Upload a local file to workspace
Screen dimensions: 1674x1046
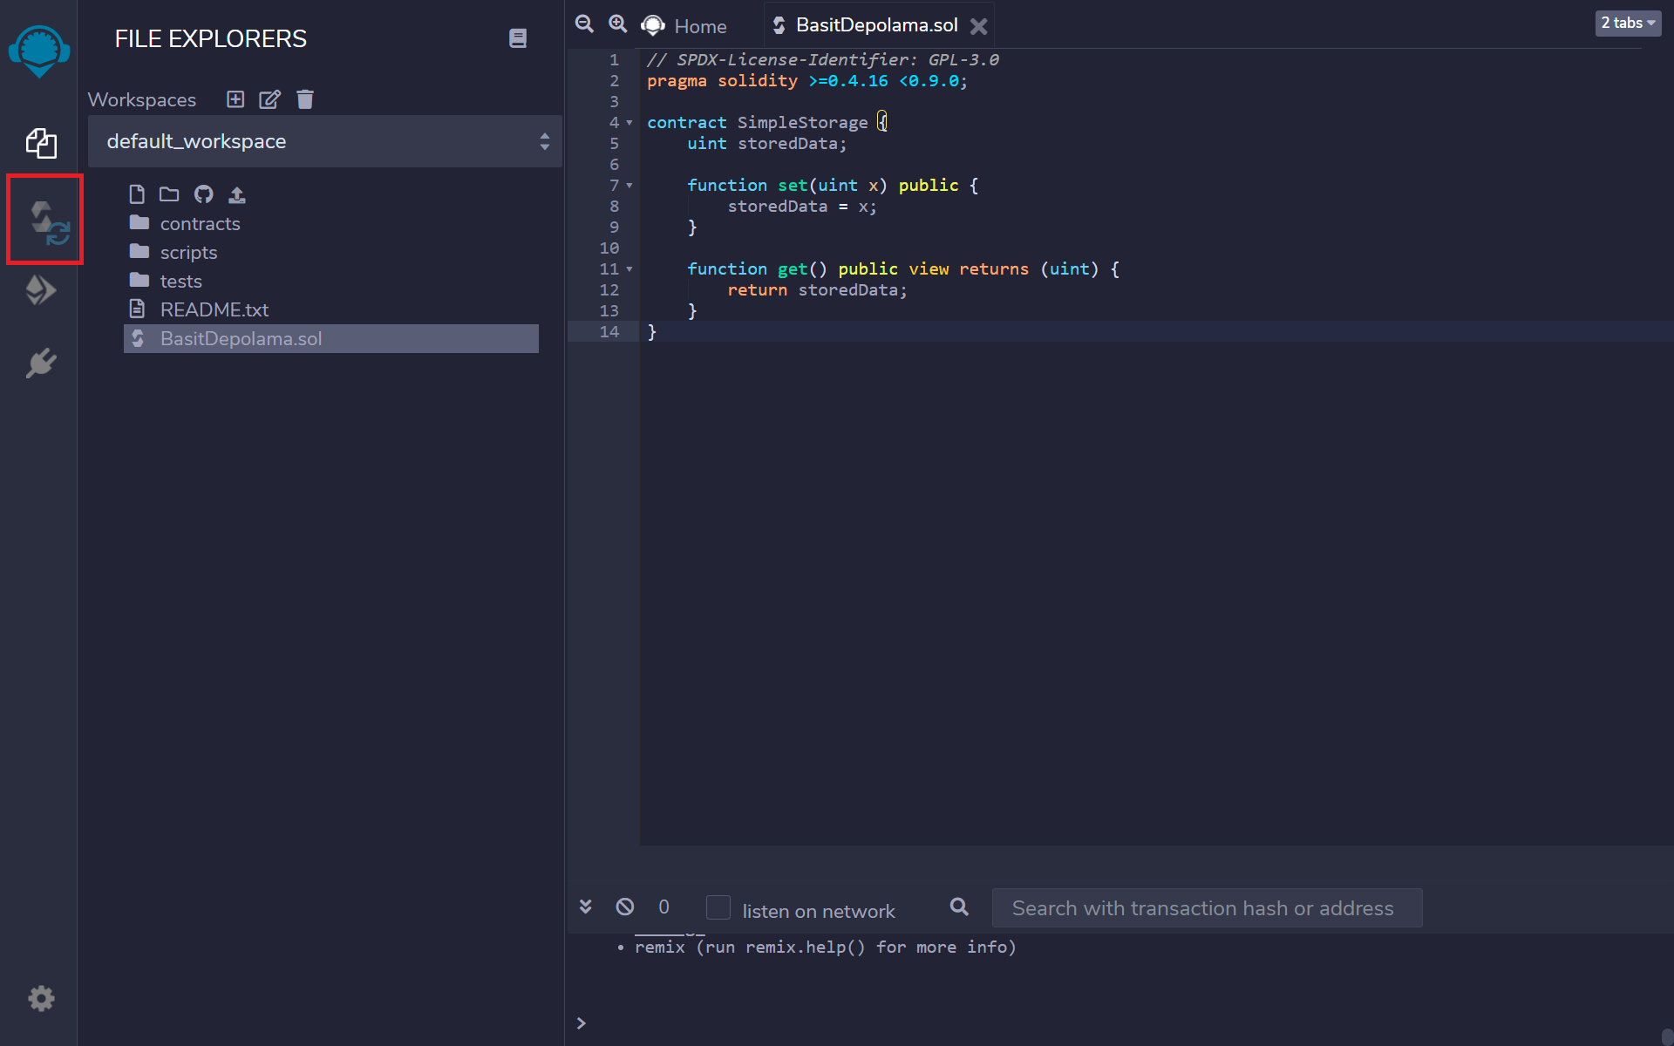click(237, 194)
